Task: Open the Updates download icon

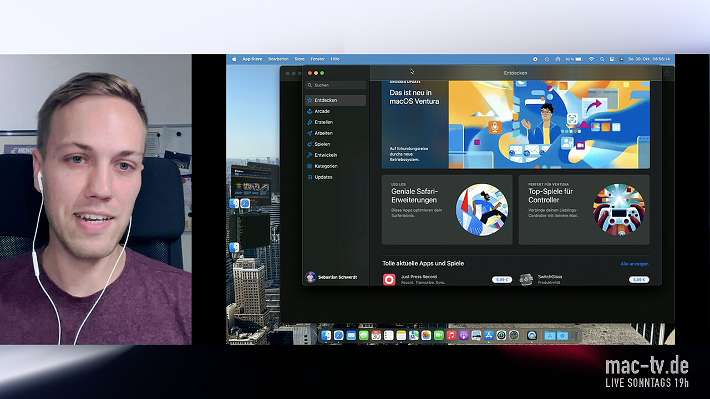Action: tap(310, 177)
